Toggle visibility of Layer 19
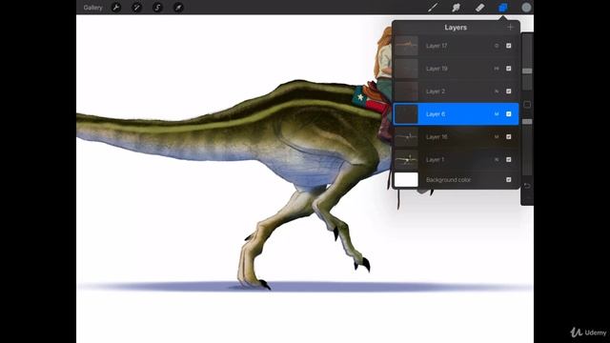This screenshot has height=343, width=610. click(x=508, y=69)
